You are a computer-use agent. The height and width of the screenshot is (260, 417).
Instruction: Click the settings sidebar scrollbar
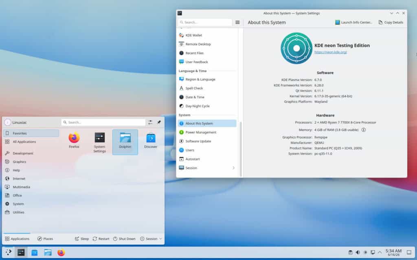point(241,149)
